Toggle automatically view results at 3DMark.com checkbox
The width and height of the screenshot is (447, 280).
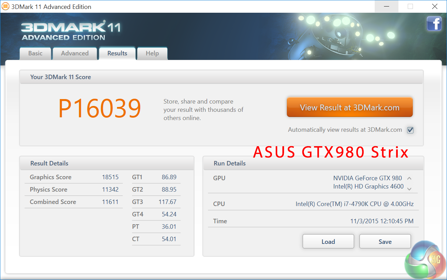410,130
